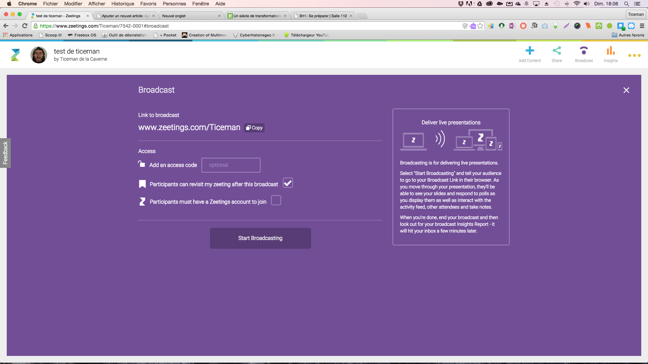The height and width of the screenshot is (364, 648).
Task: Open the Fenêtre menu
Action: pos(201,4)
